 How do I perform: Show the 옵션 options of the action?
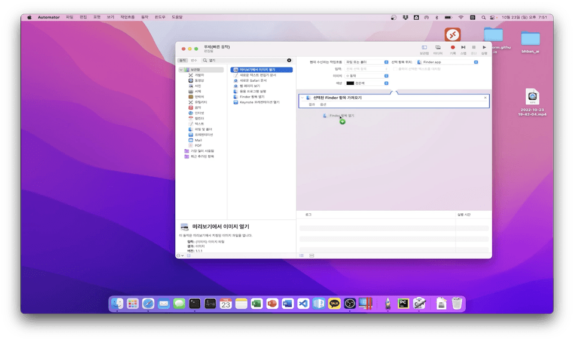click(x=323, y=105)
